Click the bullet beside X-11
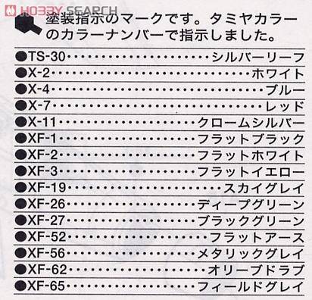This screenshot has width=312, height=300. pos(20,122)
